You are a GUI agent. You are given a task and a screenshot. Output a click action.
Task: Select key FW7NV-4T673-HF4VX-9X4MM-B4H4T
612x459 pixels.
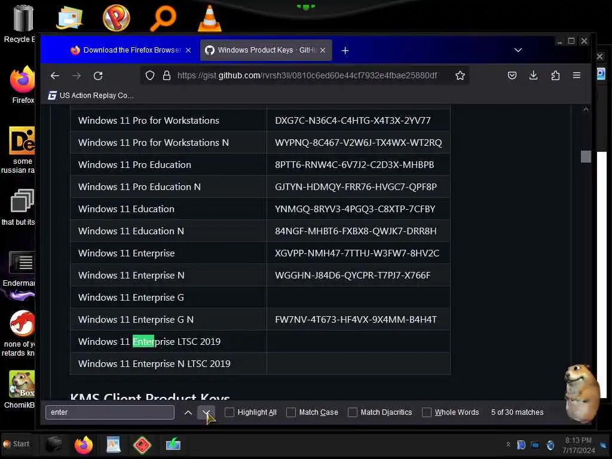[x=356, y=320]
